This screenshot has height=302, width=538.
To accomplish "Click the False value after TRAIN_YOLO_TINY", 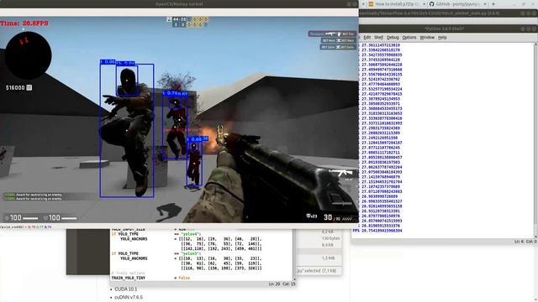I will pos(184,278).
